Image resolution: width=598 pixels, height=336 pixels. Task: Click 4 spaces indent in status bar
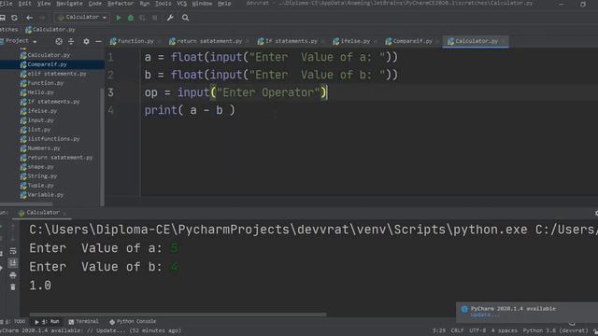tap(505, 330)
